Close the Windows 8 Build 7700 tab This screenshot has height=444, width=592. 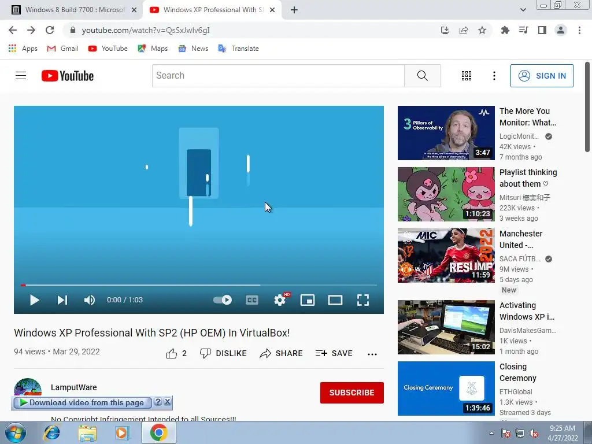coord(134,10)
